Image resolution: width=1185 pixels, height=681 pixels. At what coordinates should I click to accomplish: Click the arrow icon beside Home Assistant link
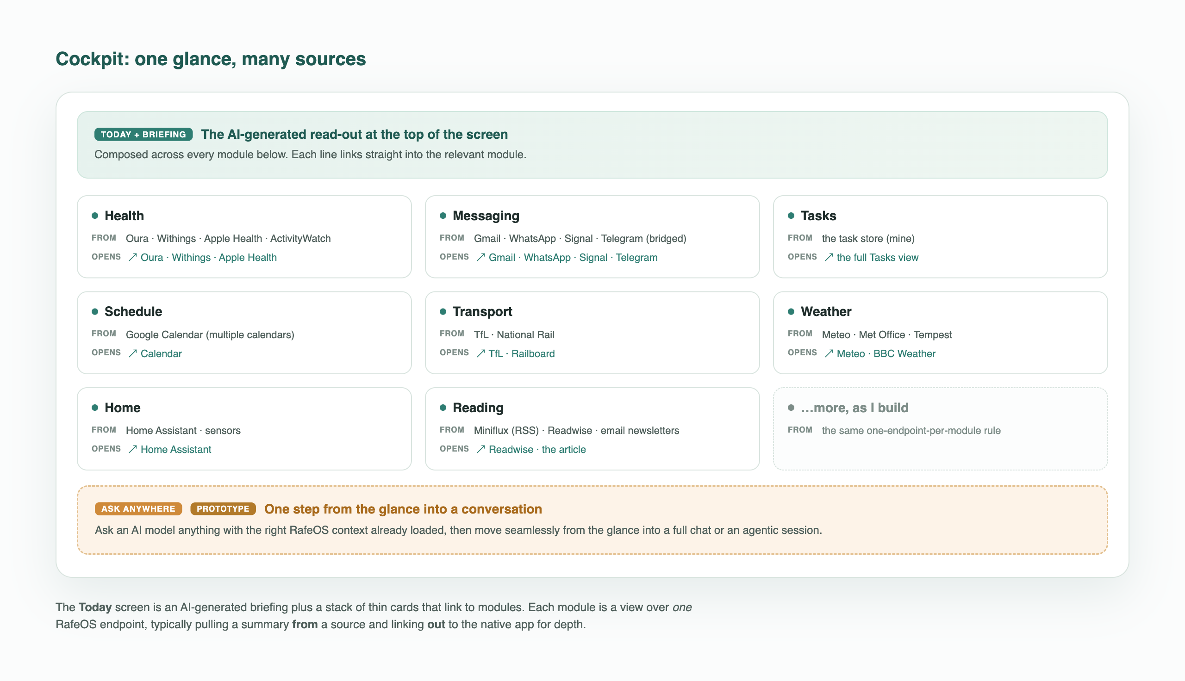(x=133, y=450)
